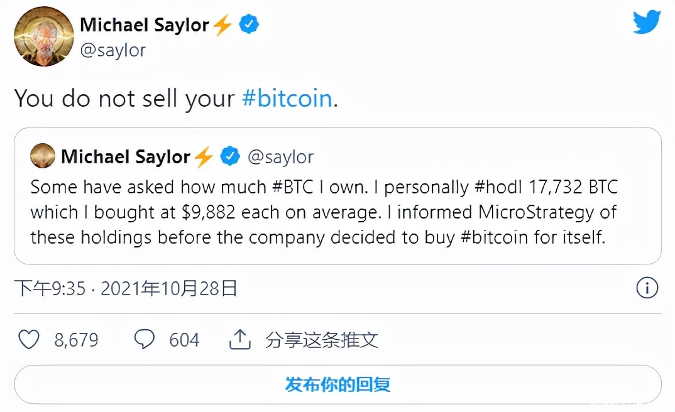Click the @saylor handle

pos(114,50)
